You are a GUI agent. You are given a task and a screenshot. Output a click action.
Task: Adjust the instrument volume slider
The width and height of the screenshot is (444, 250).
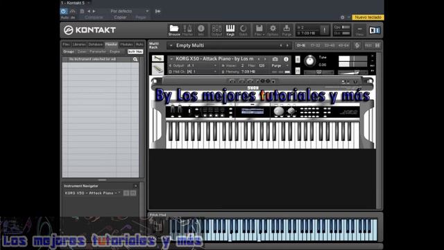coord(353,72)
